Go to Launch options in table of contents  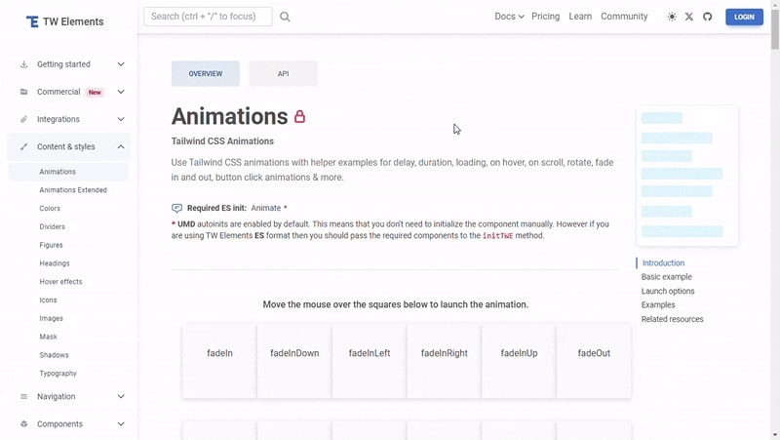click(x=668, y=291)
